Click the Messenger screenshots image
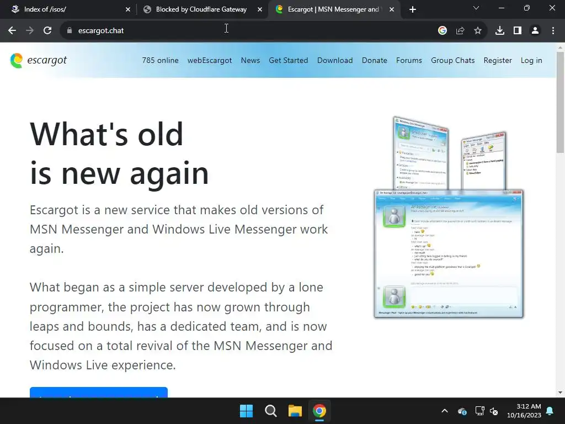Viewport: 565px width, 424px height. coord(449,217)
